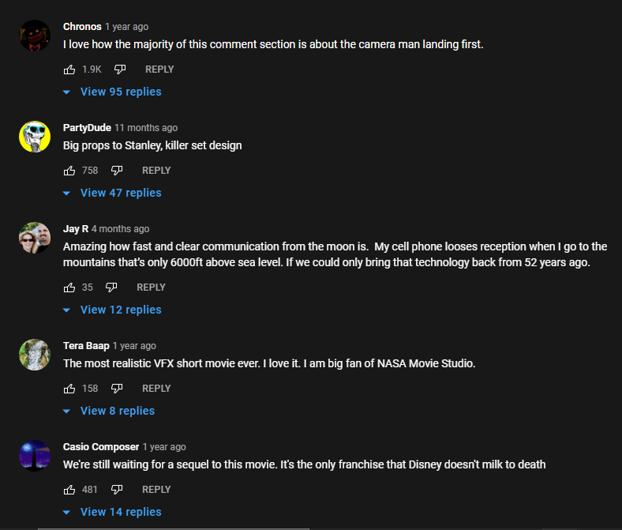
Task: Expand View 12 replies
Action: tap(112, 310)
